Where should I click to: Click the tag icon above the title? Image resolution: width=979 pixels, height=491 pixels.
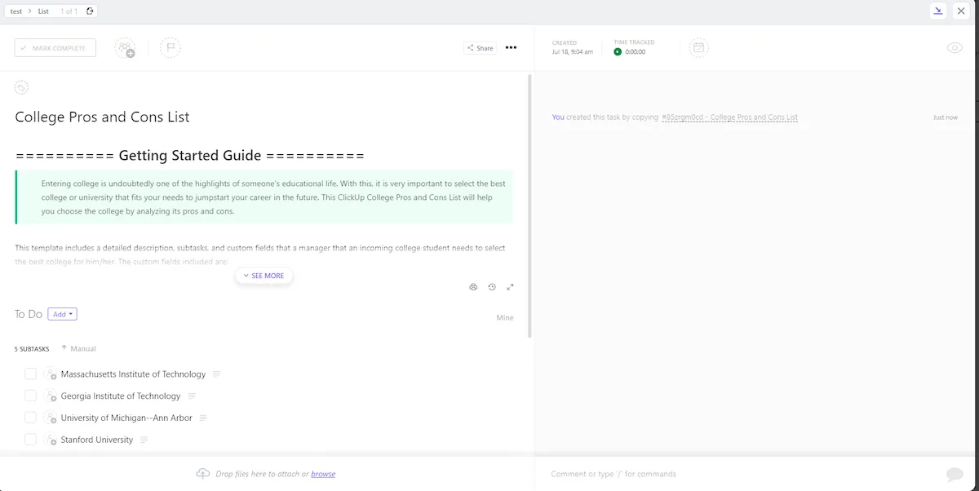tap(22, 87)
